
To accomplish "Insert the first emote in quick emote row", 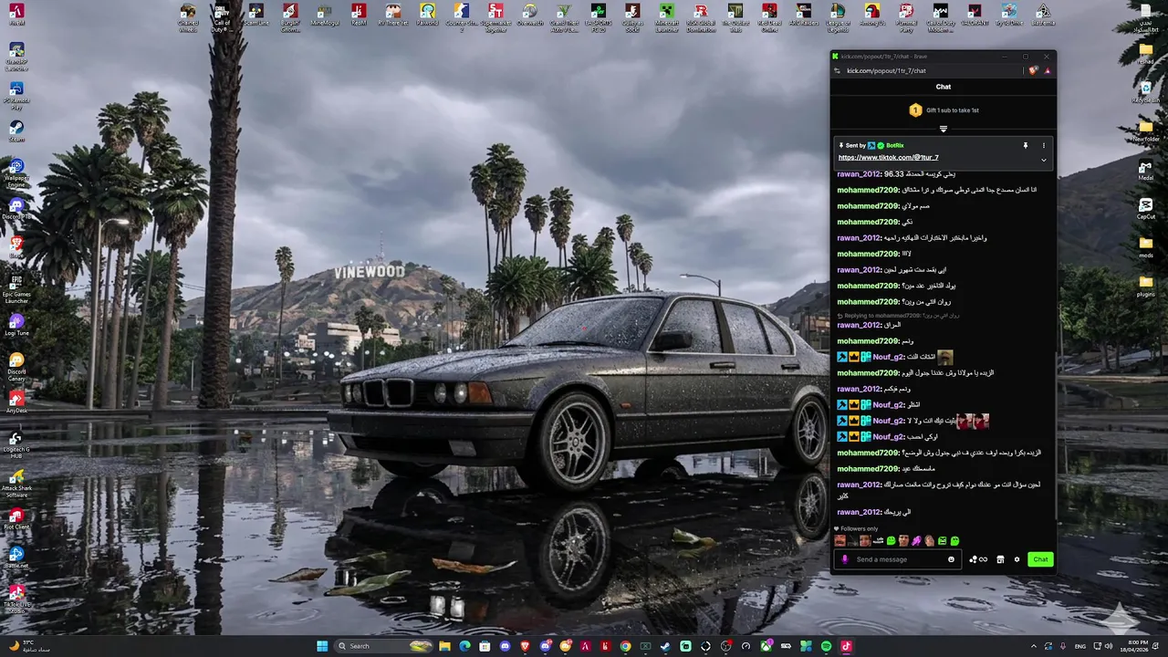I will coord(840,541).
